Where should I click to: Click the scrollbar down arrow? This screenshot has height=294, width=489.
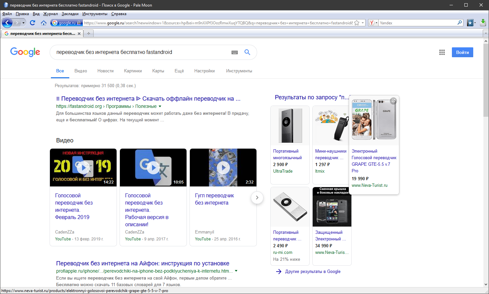pos(486,284)
